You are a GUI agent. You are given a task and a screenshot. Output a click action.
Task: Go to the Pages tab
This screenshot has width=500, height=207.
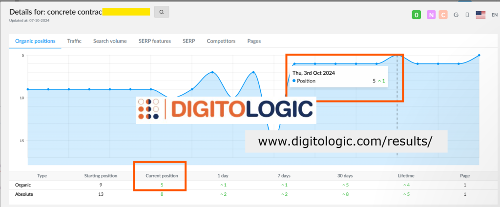coord(254,41)
